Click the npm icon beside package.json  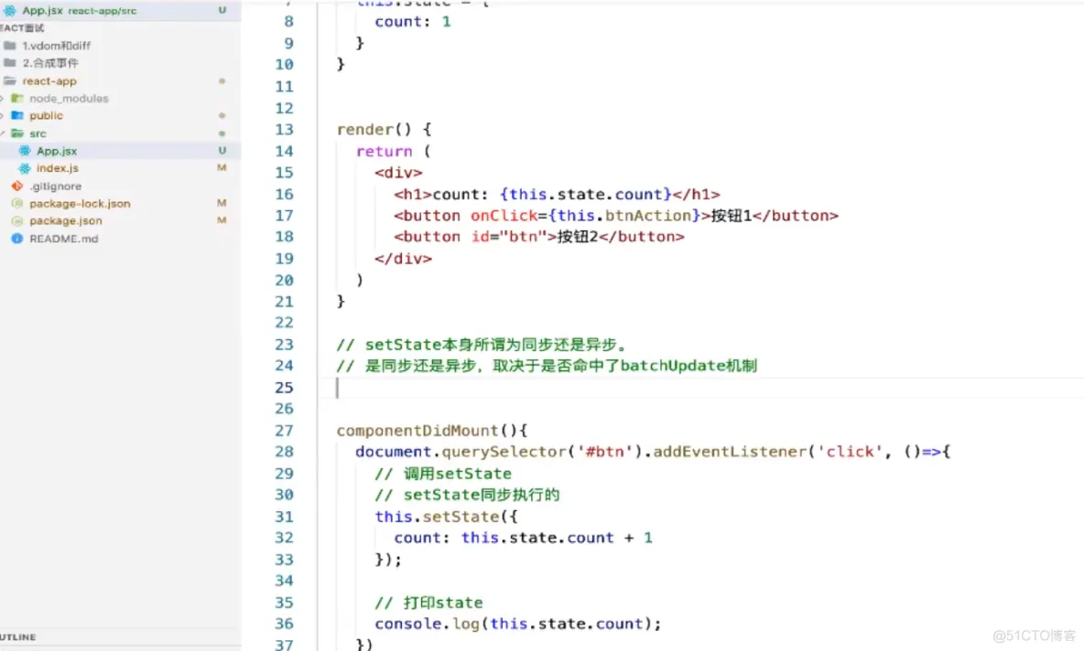click(17, 221)
